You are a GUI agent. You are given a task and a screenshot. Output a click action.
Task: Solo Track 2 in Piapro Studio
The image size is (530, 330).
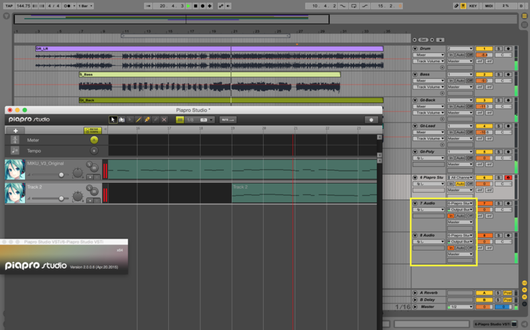click(89, 188)
